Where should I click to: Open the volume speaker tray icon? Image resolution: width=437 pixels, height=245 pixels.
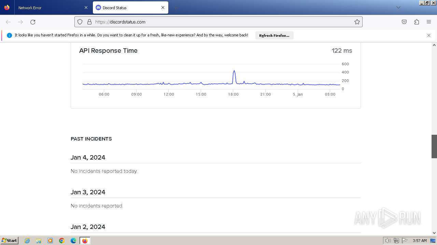(388, 241)
